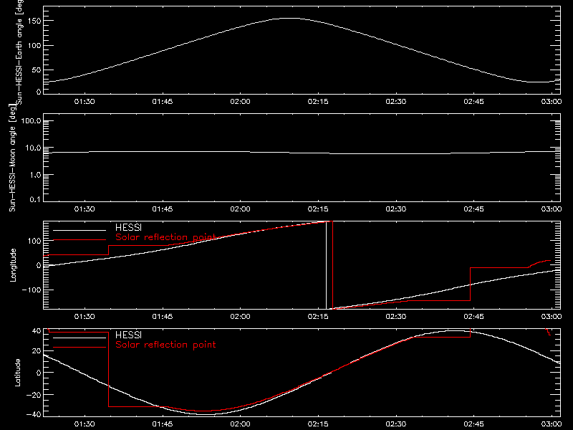
Task: Click red legend line sample in Latitude plot
Action: [x=80, y=347]
